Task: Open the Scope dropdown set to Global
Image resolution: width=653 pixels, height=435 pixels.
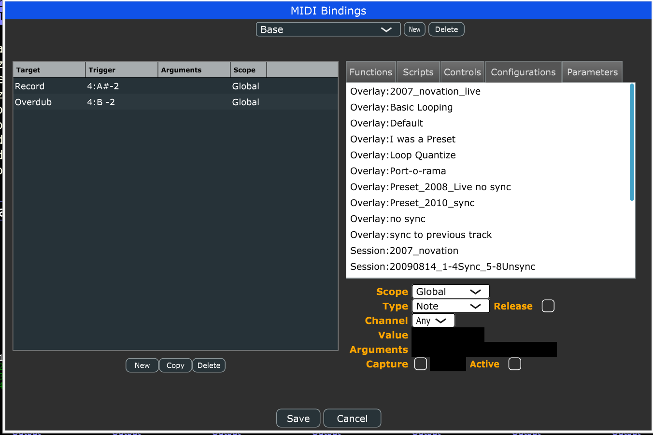Action: 450,291
